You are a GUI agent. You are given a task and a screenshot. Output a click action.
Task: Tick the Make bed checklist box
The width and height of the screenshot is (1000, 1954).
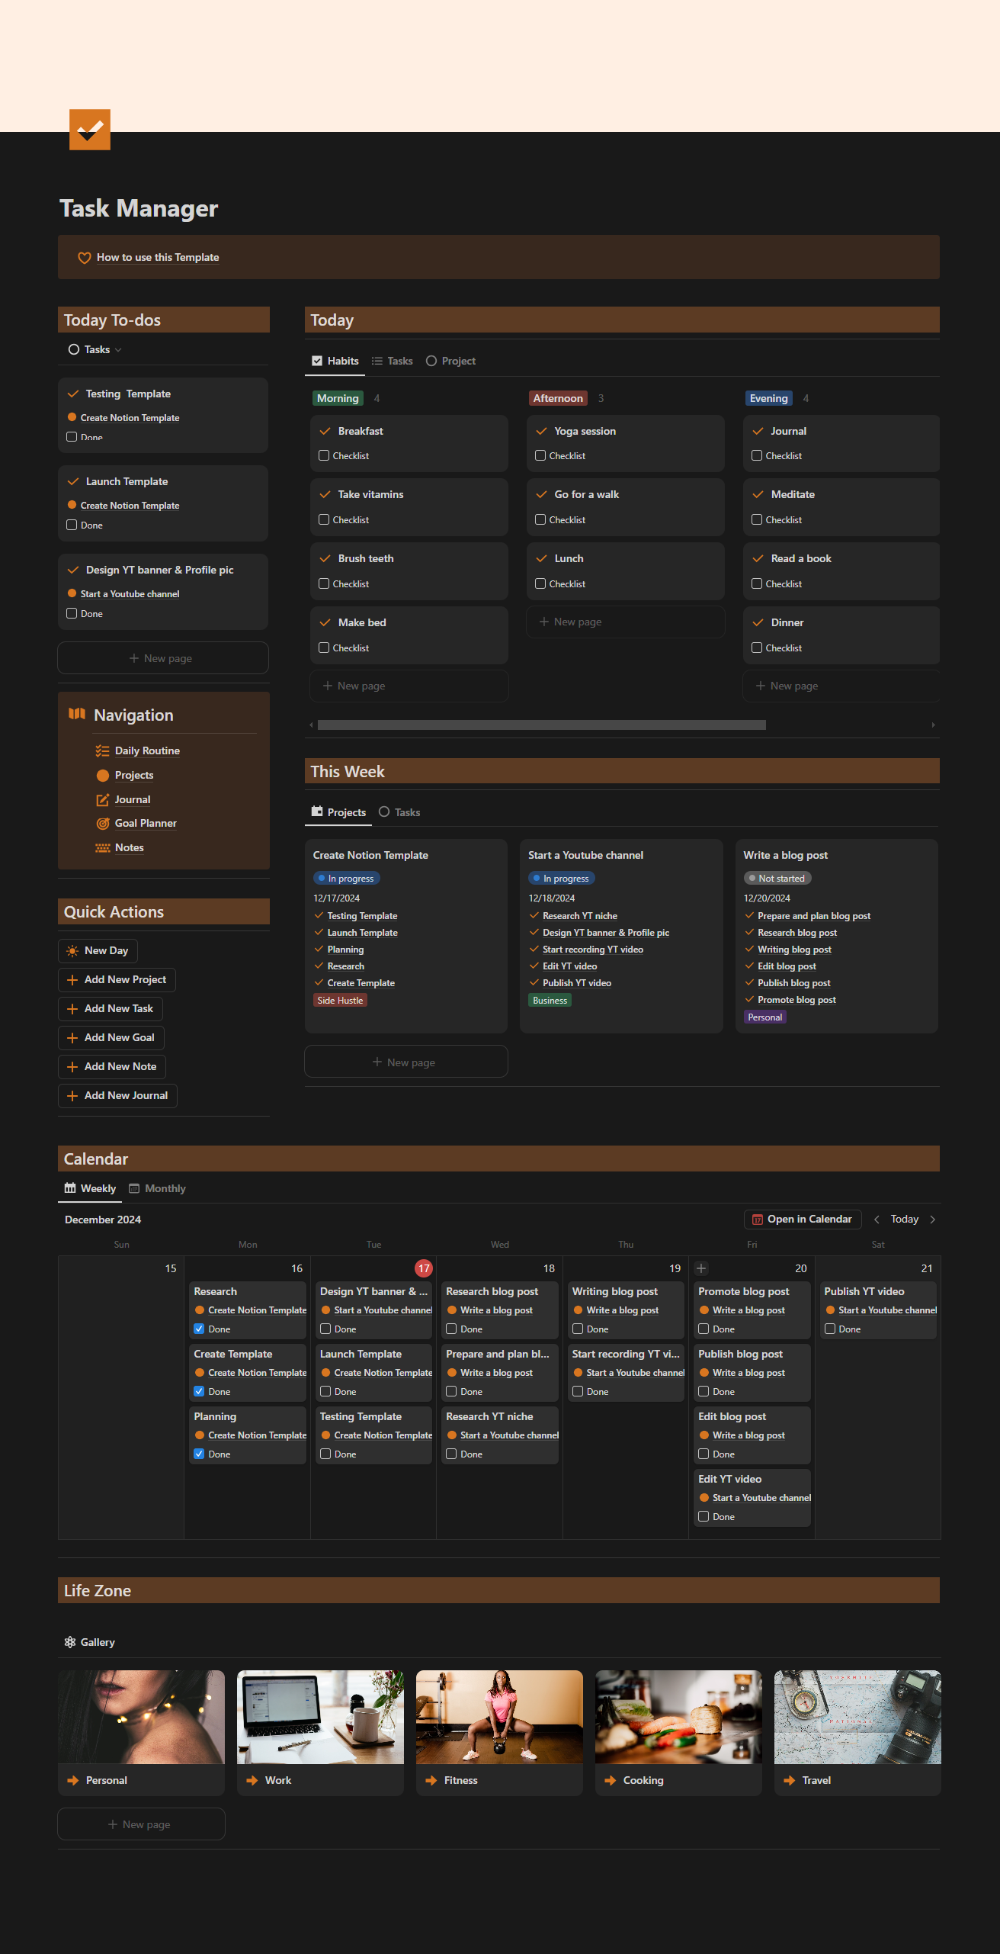tap(324, 648)
